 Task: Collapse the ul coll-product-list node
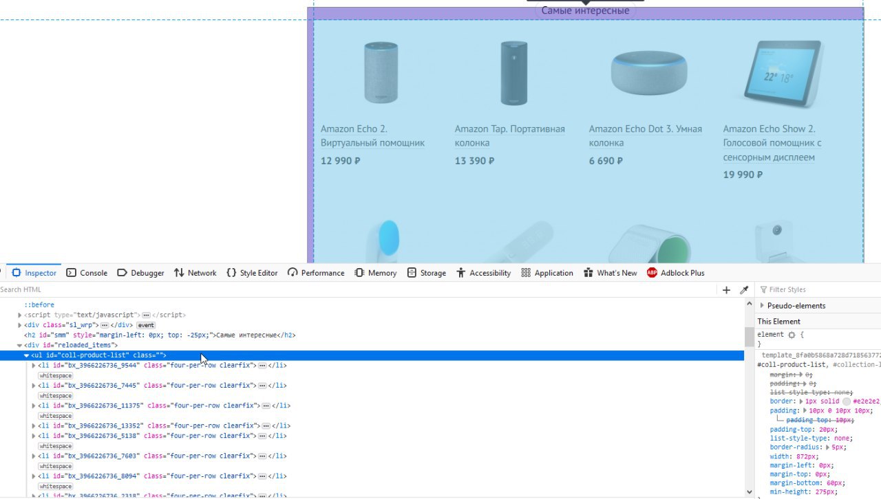27,355
